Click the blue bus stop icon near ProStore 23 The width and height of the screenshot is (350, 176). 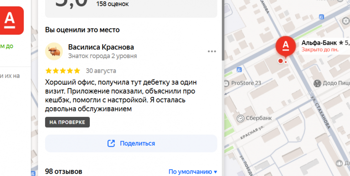(x=239, y=70)
